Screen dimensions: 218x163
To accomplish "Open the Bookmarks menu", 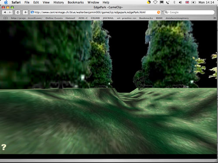I will pos(75,2).
